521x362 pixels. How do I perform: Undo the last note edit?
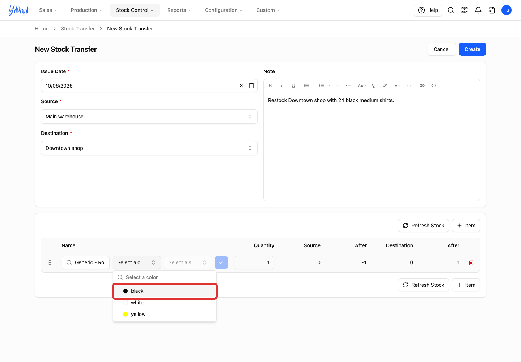tap(398, 85)
